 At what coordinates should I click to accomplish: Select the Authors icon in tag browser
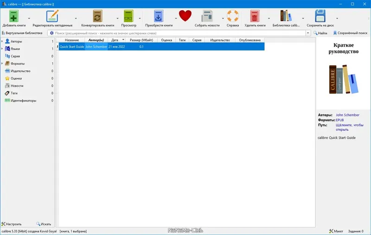(x=7, y=41)
